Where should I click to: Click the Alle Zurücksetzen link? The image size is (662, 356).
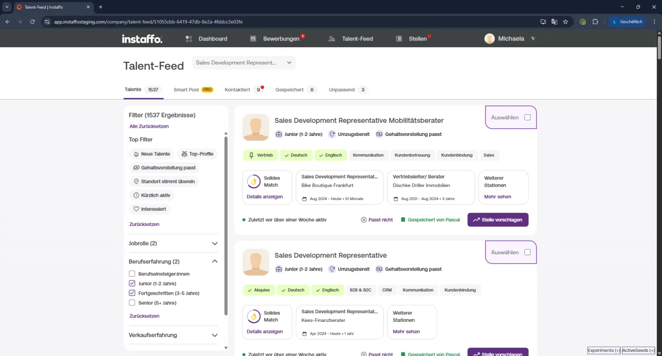(x=149, y=126)
